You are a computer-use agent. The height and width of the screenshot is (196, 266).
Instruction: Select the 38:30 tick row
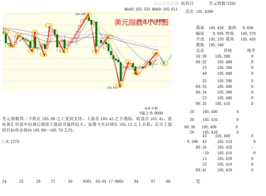click(225, 56)
